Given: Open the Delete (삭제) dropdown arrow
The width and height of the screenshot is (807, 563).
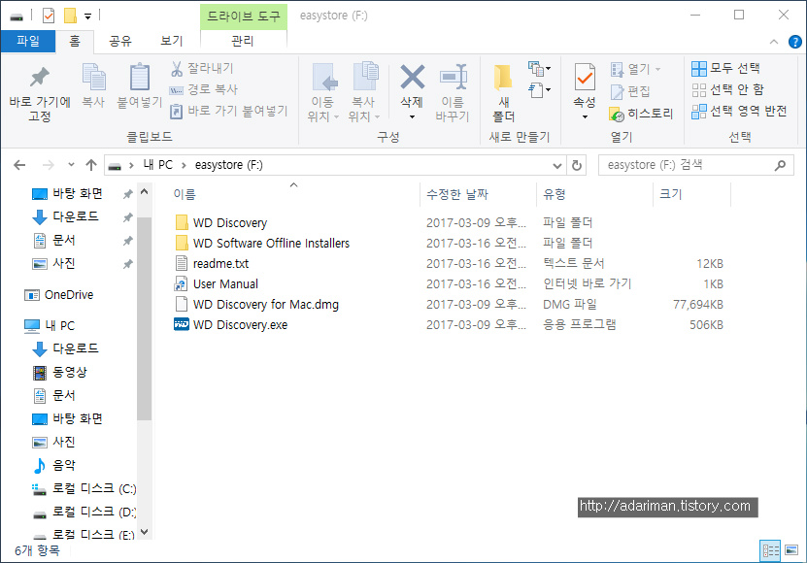Looking at the screenshot, I should coord(412,117).
